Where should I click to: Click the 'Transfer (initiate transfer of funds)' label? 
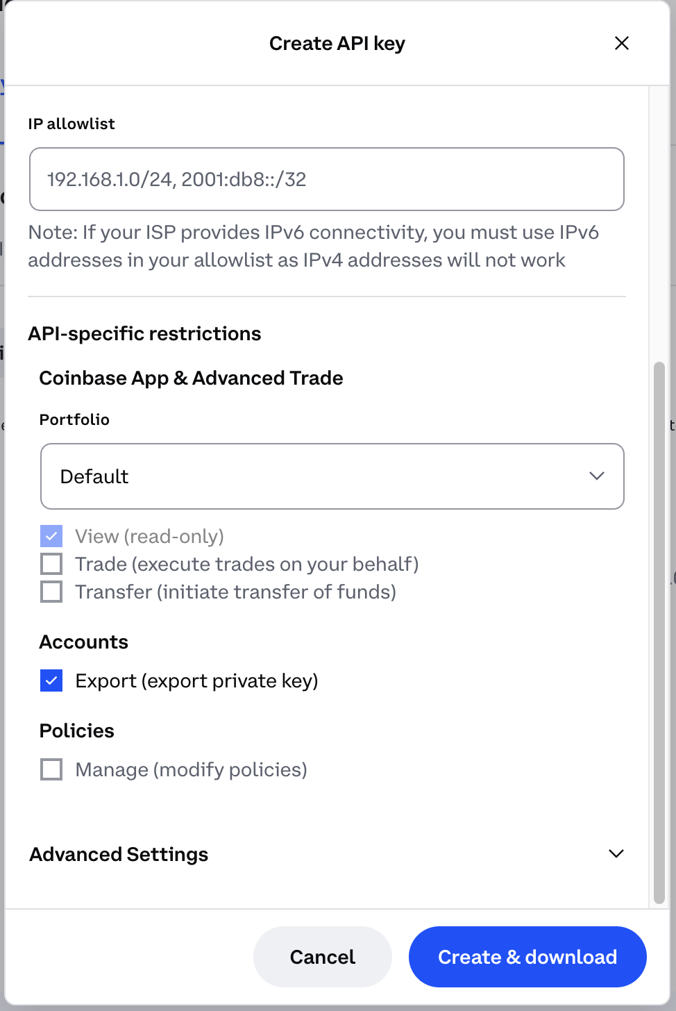236,592
